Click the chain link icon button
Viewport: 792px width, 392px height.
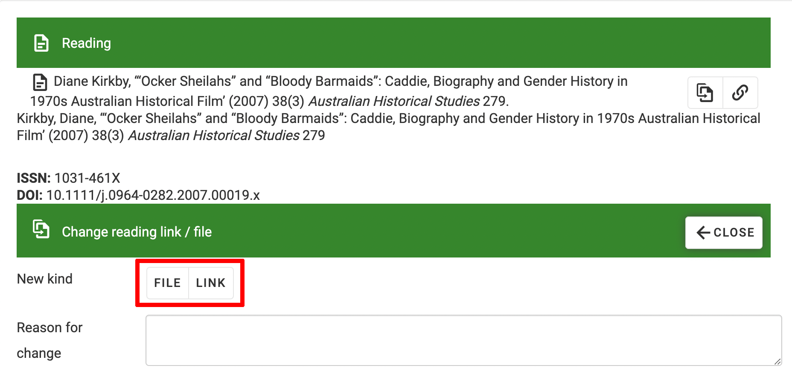[740, 93]
